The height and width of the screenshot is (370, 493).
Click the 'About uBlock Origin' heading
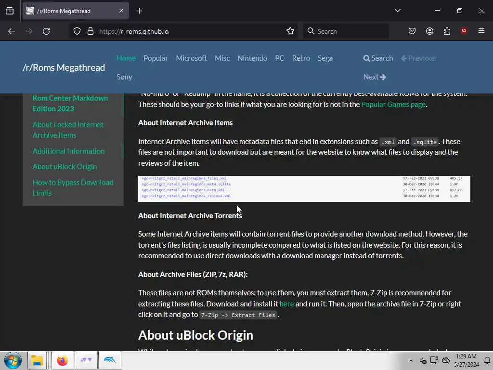195,335
